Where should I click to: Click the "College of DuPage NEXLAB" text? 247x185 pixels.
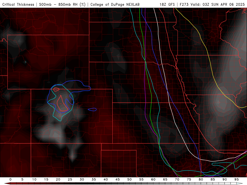click(115, 5)
